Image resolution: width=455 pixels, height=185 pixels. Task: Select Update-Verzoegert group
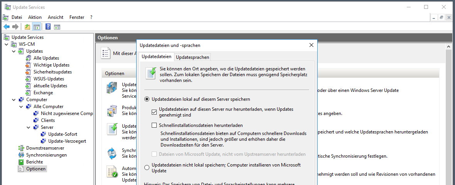(67, 142)
